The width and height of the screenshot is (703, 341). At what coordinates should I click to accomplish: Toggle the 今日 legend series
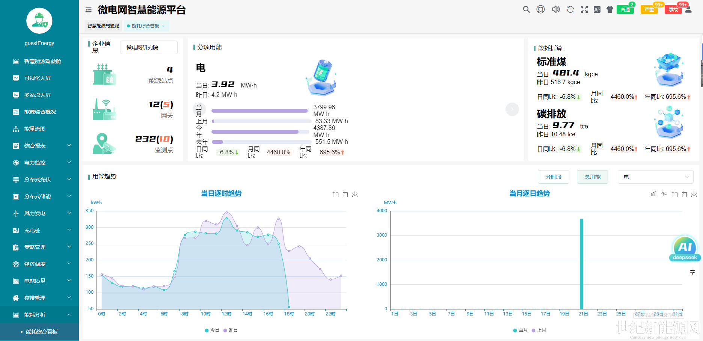(x=212, y=330)
